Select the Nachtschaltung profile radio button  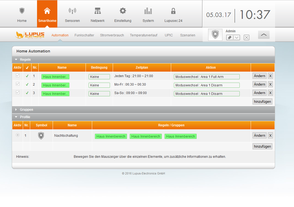point(18,135)
